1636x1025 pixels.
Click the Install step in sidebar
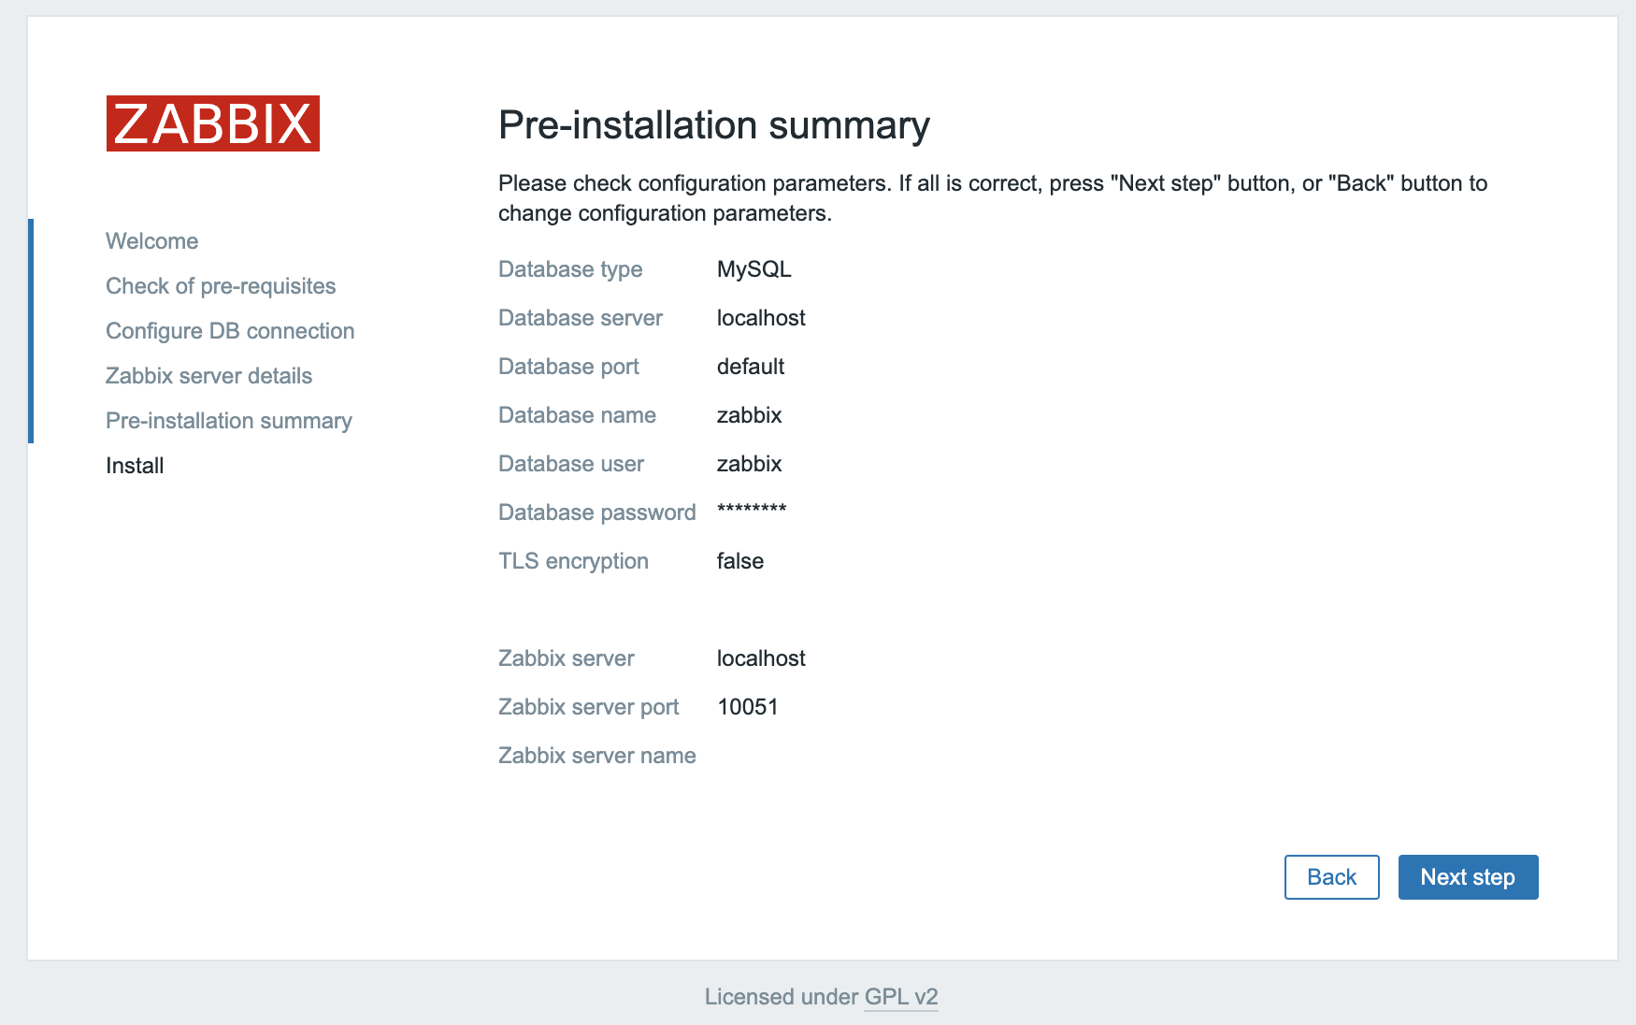(134, 465)
